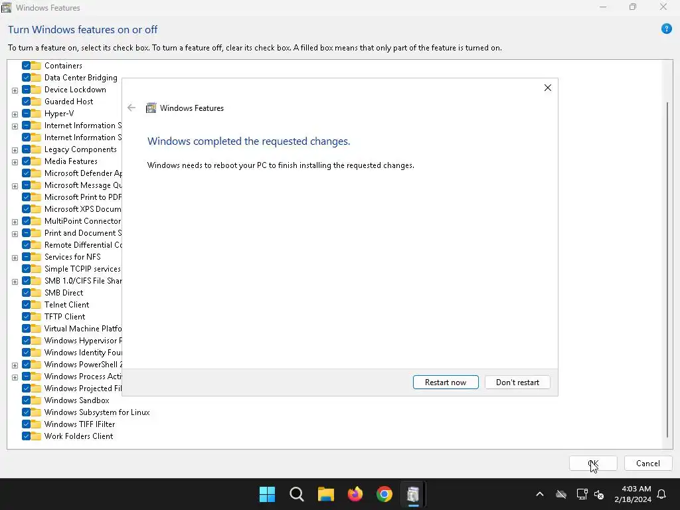Click the Restart now button
This screenshot has width=680, height=510.
click(x=446, y=382)
